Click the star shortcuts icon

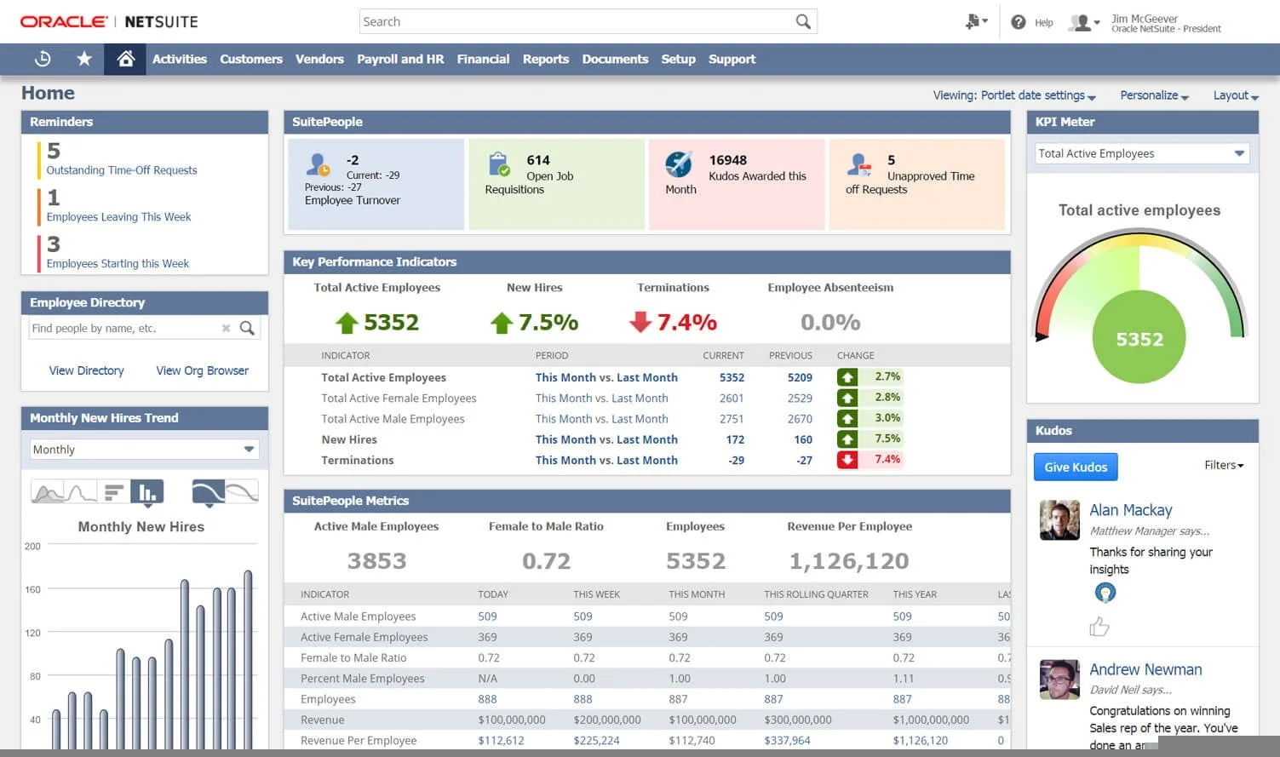tap(83, 59)
